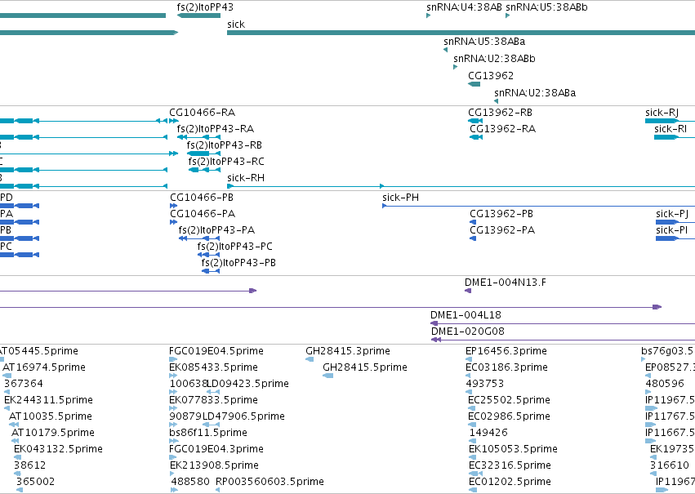Click the sick-PJ protein label

(x=672, y=215)
